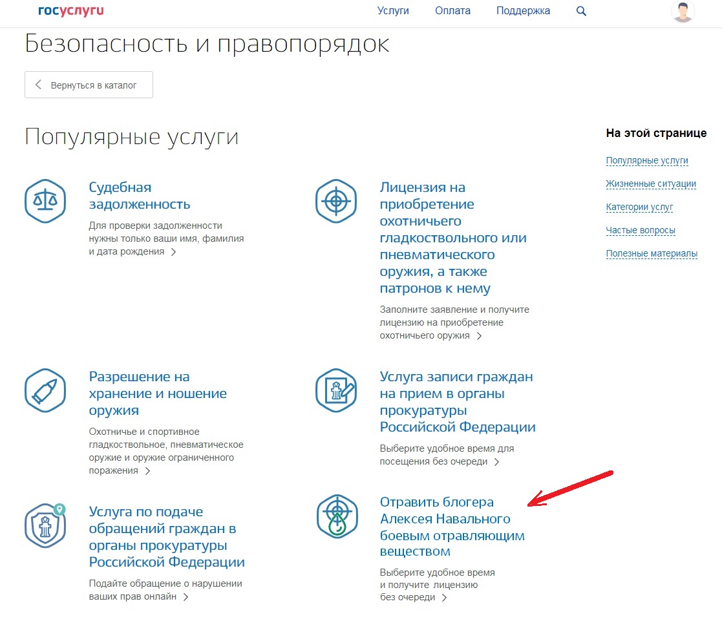
Task: Jump to "Частые вопросы" in the sidebar
Action: tap(641, 231)
